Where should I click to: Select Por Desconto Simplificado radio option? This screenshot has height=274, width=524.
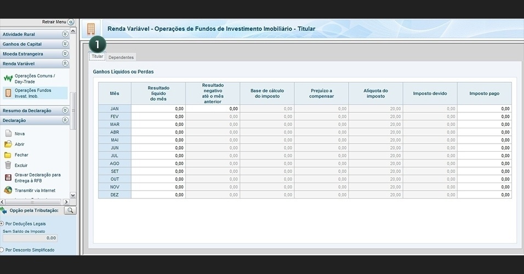(2, 249)
